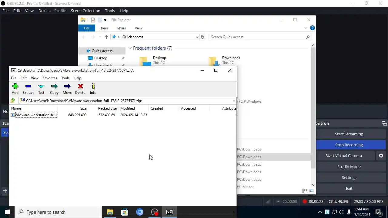Click the OBS Exit button
Screen dimensions: 388x218
pos(349,188)
